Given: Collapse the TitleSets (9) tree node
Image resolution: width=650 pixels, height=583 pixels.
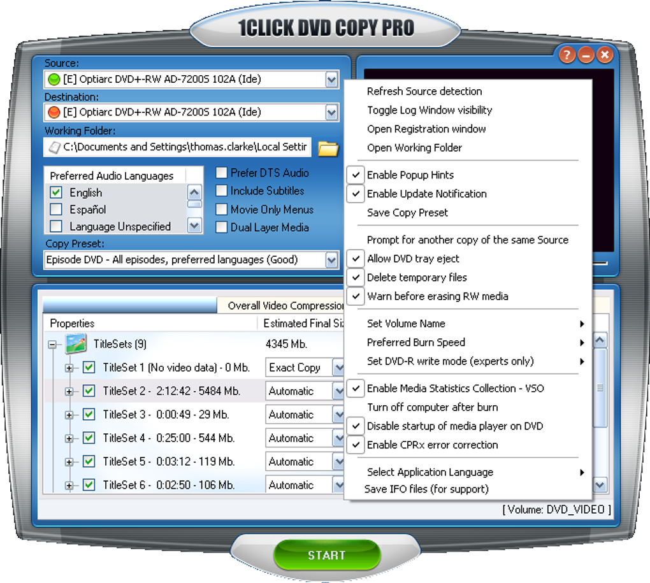Looking at the screenshot, I should 52,344.
